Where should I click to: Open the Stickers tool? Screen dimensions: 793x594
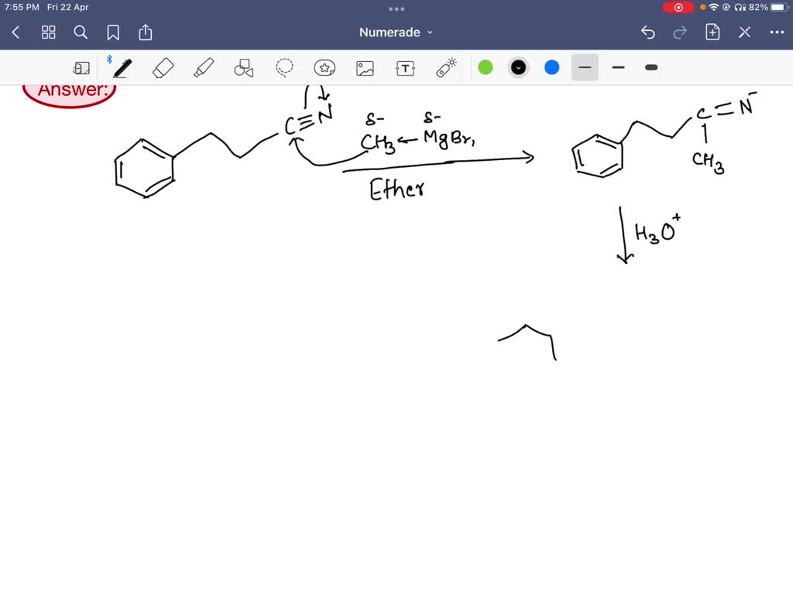324,67
